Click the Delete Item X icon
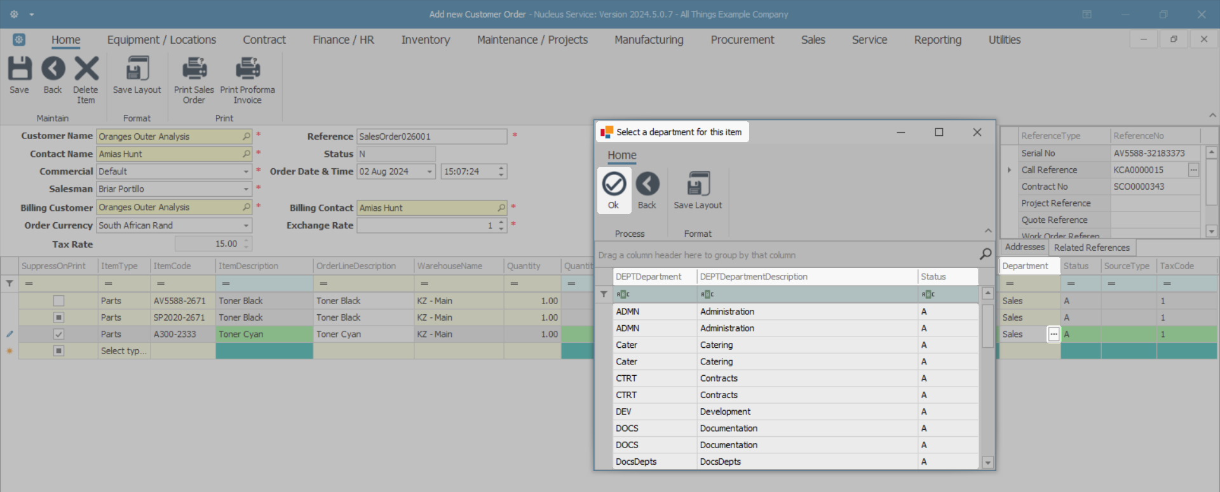The height and width of the screenshot is (492, 1220). (86, 69)
